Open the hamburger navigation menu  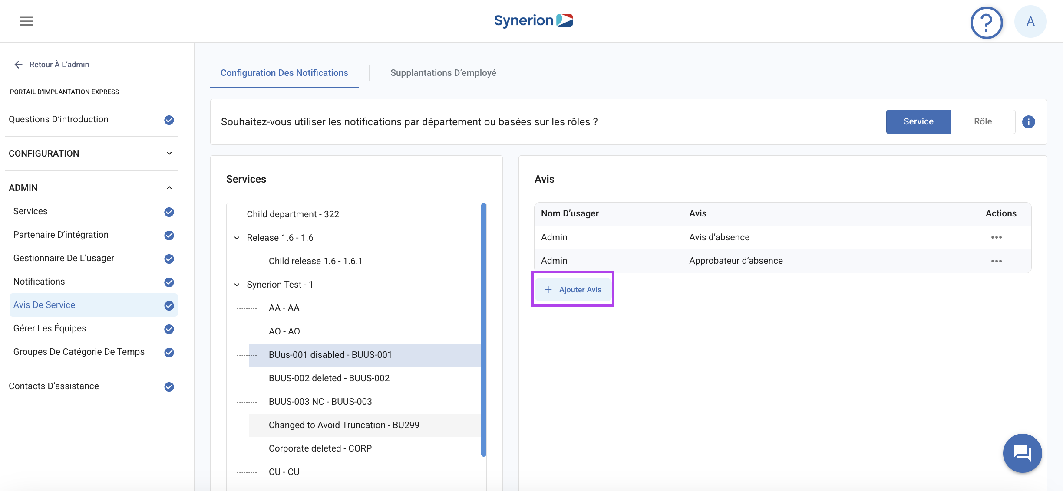coord(26,21)
